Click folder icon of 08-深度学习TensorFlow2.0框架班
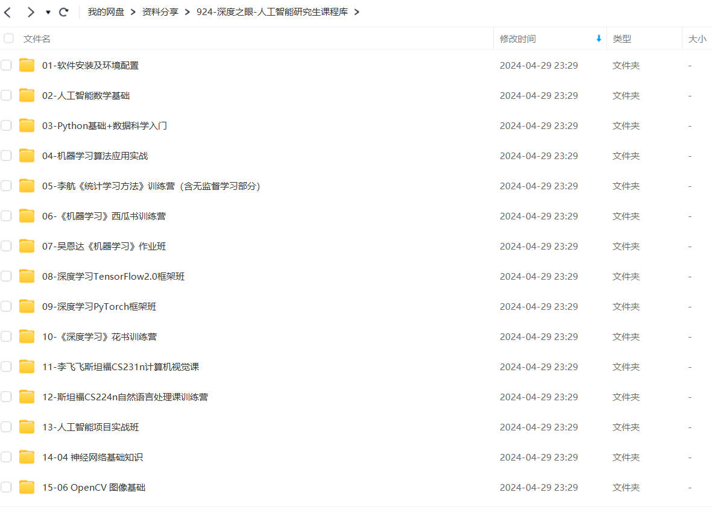The width and height of the screenshot is (712, 510). tap(27, 276)
